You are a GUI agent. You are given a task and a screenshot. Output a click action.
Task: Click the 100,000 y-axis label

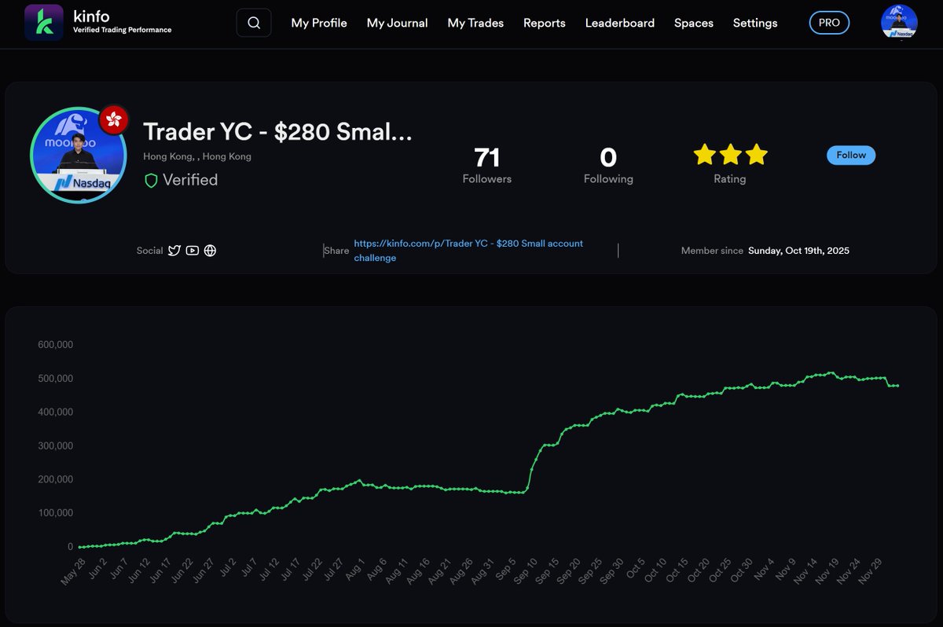pos(56,513)
